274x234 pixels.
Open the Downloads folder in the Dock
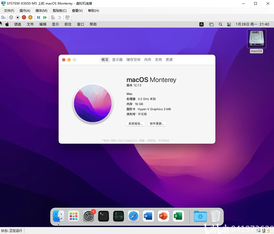[200, 216]
